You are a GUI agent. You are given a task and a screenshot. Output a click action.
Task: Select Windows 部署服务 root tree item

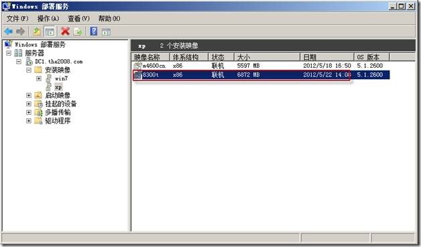[40, 44]
